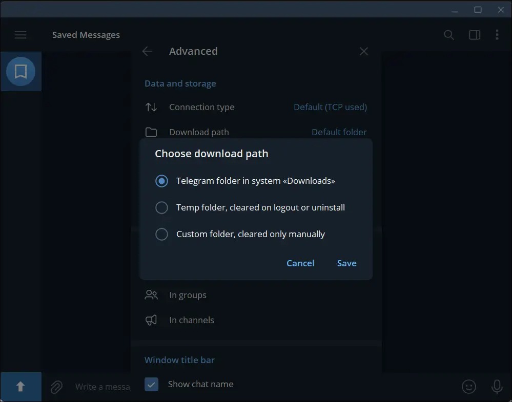Open the emoji picker smiley icon
Screen dimensions: 512x402
(469, 387)
